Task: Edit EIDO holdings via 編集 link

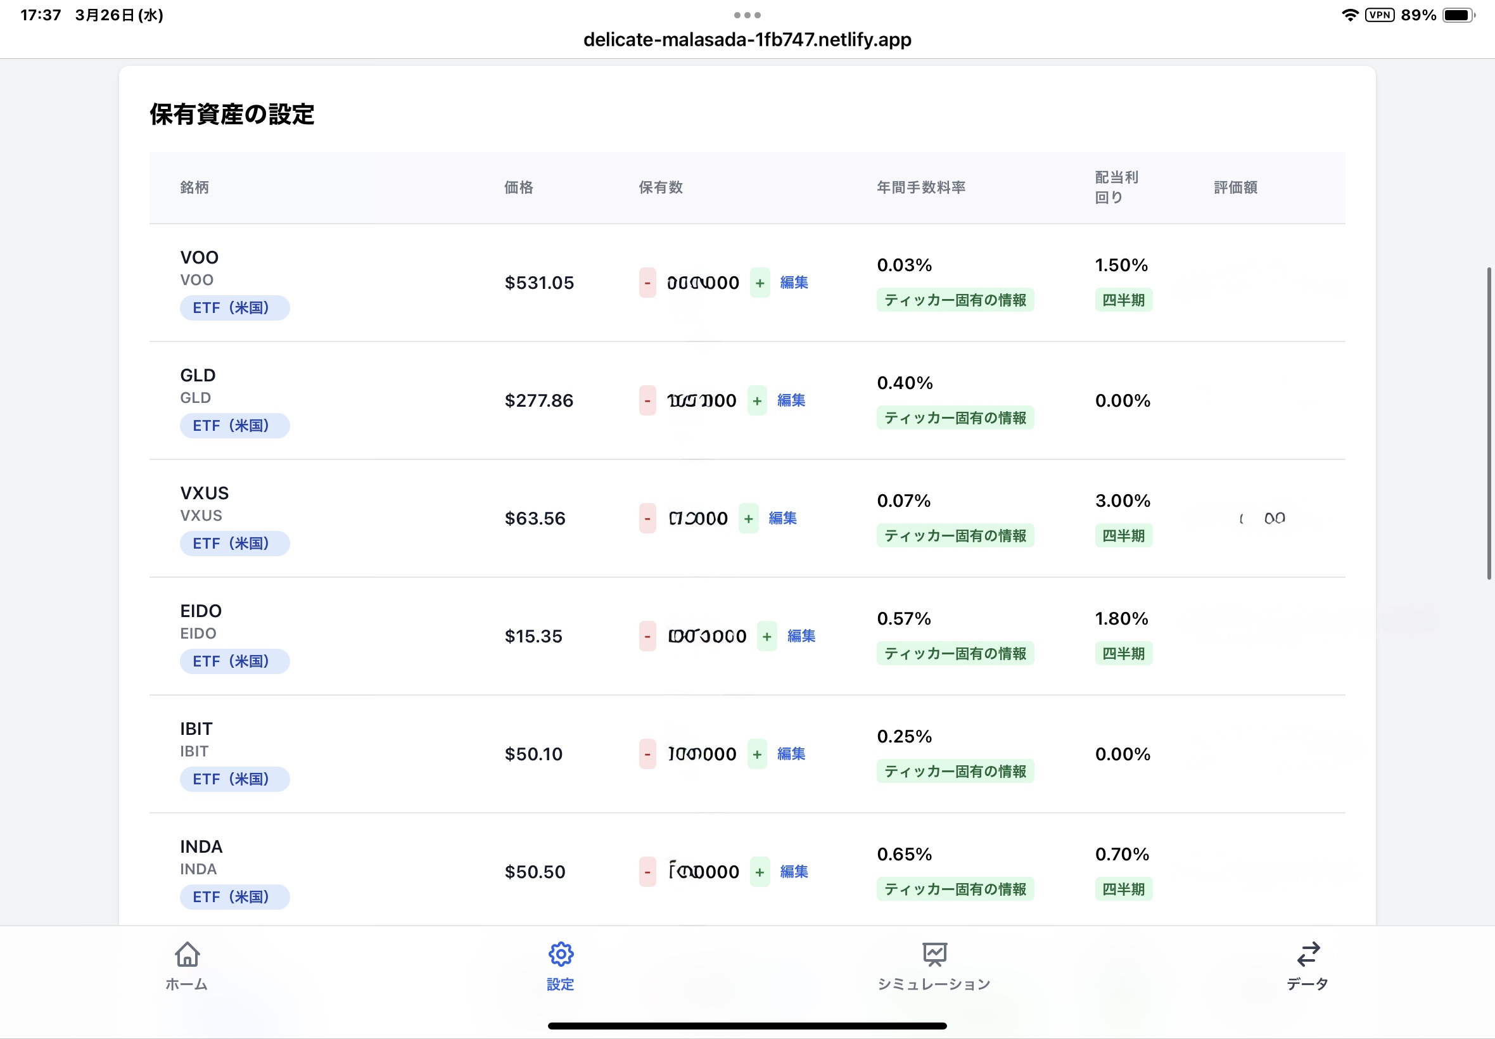Action: (801, 636)
